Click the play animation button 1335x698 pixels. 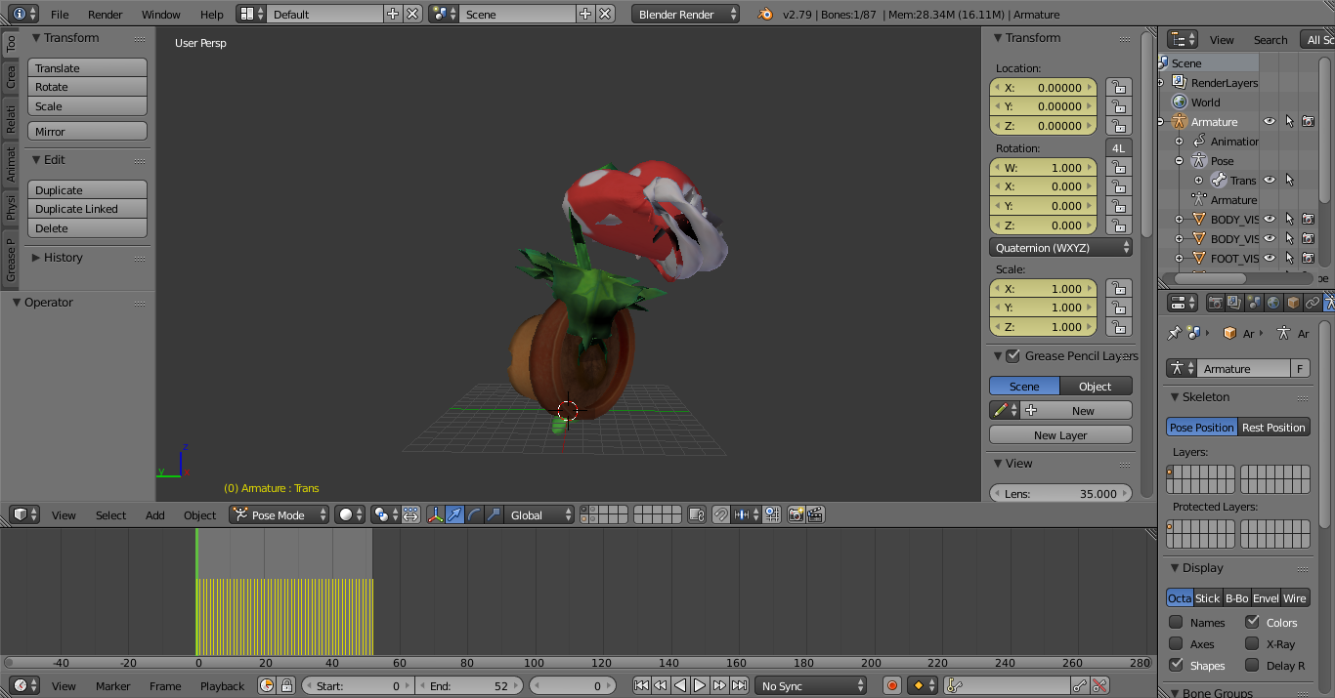700,685
